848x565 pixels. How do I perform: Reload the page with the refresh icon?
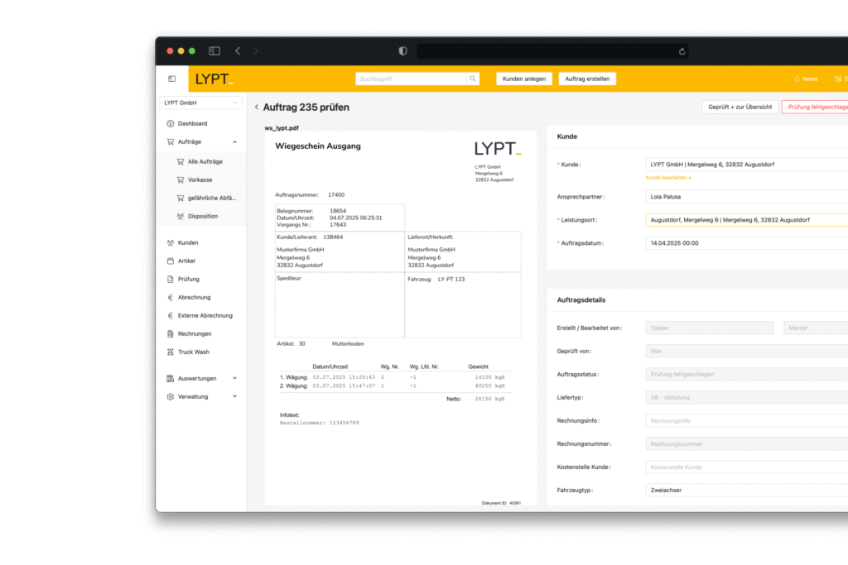click(682, 51)
